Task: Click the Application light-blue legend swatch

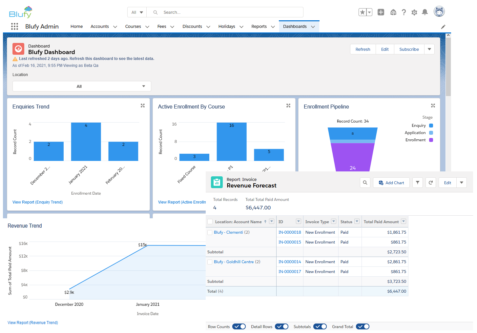Action: (431, 133)
